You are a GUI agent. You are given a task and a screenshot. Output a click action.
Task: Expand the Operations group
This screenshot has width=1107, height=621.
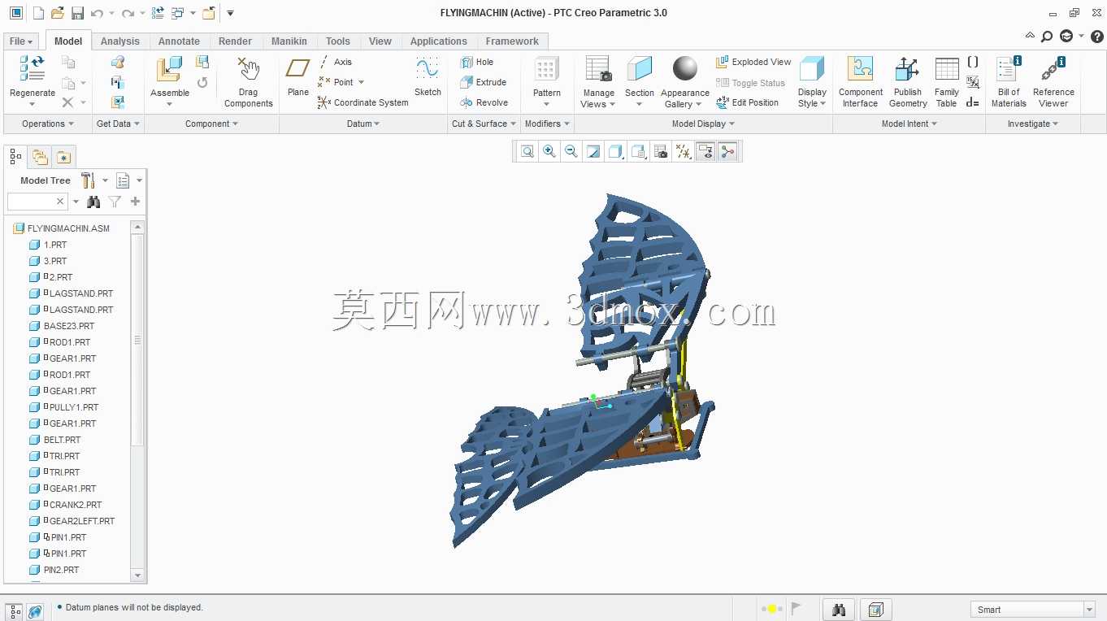(x=48, y=124)
